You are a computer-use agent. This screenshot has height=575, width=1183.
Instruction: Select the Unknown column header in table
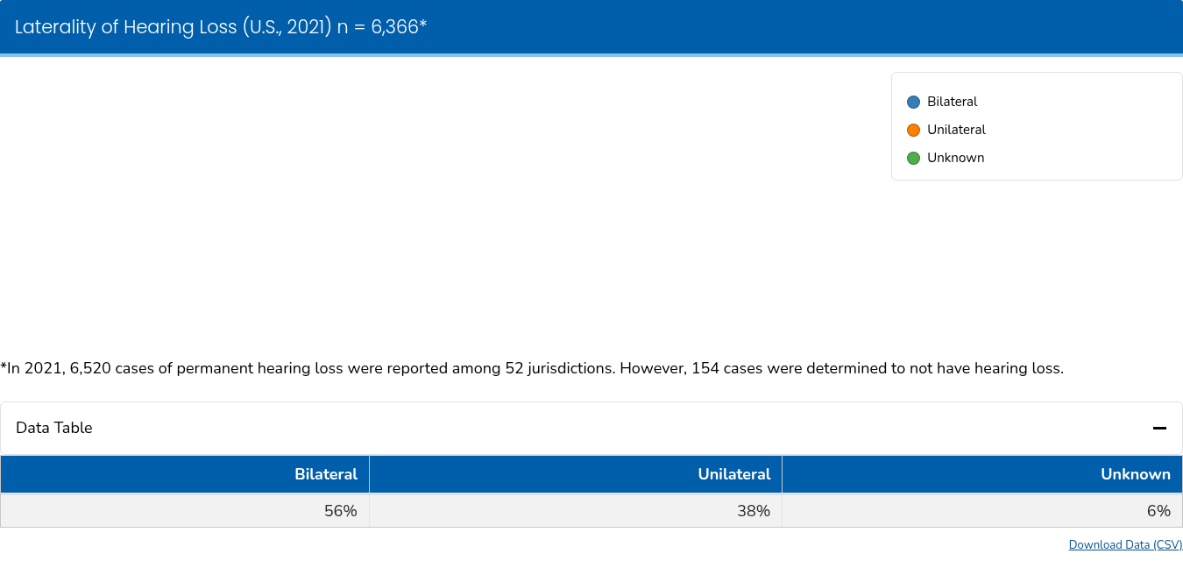1135,474
